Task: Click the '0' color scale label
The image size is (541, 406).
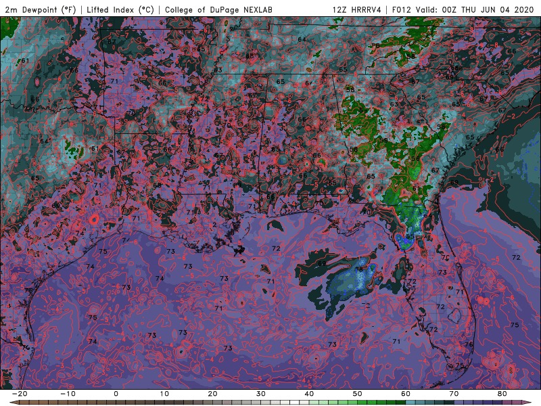Action: (116, 394)
